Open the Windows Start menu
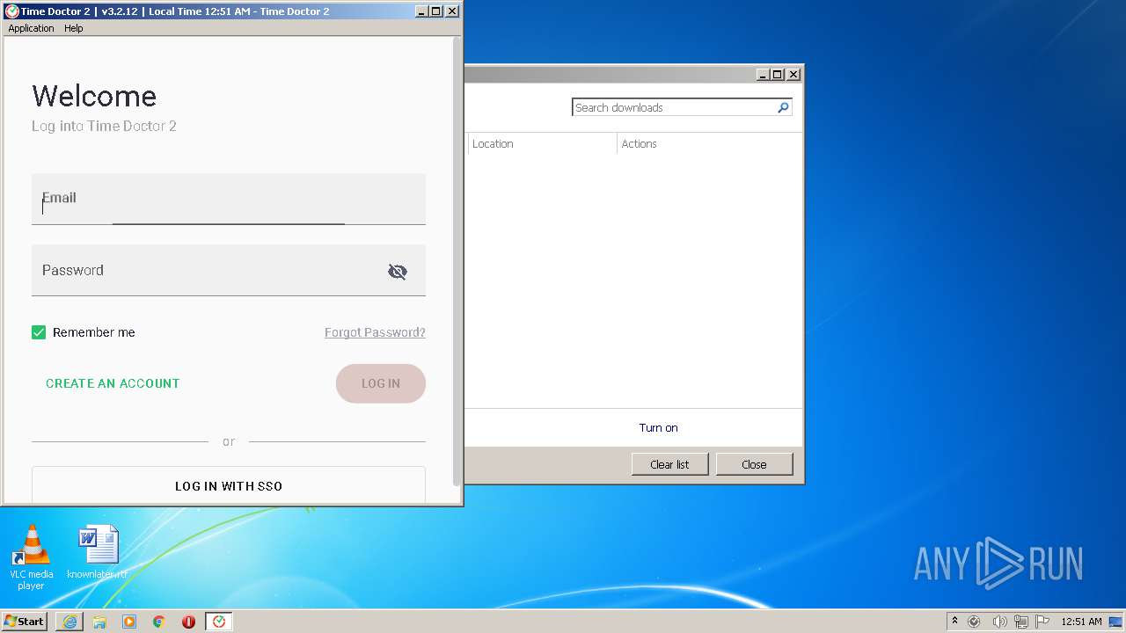The height and width of the screenshot is (633, 1126). pyautogui.click(x=25, y=622)
